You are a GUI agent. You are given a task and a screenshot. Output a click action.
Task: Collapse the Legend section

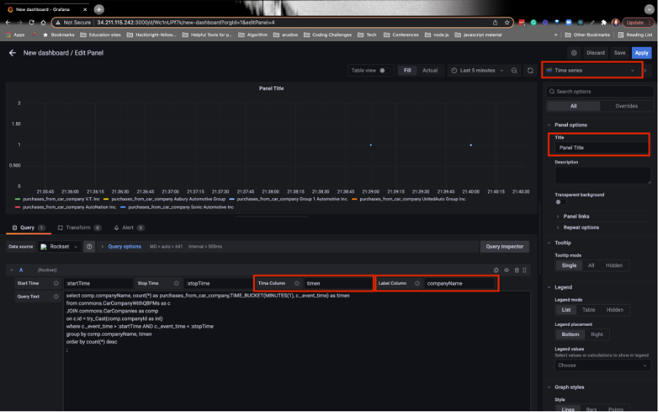tap(563, 288)
